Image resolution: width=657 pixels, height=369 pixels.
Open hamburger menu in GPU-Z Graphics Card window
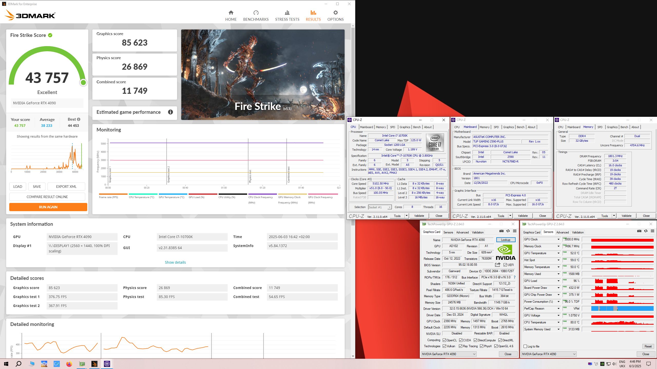pos(515,231)
